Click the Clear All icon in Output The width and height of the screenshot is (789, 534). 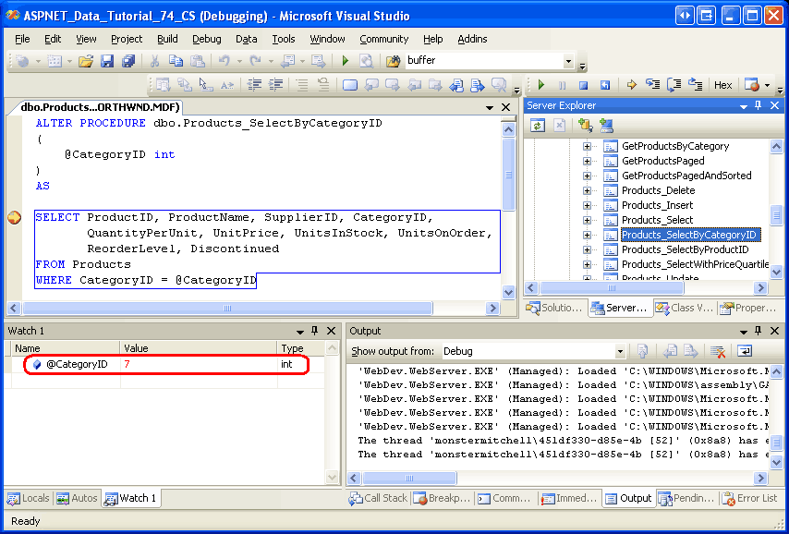pyautogui.click(x=716, y=351)
